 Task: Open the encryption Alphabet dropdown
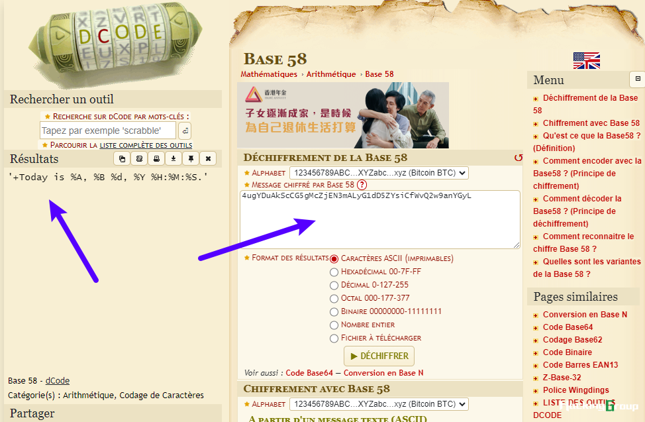point(379,404)
